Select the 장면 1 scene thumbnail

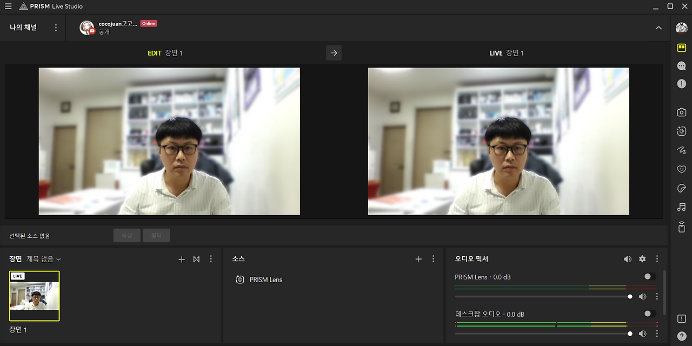pyautogui.click(x=34, y=296)
